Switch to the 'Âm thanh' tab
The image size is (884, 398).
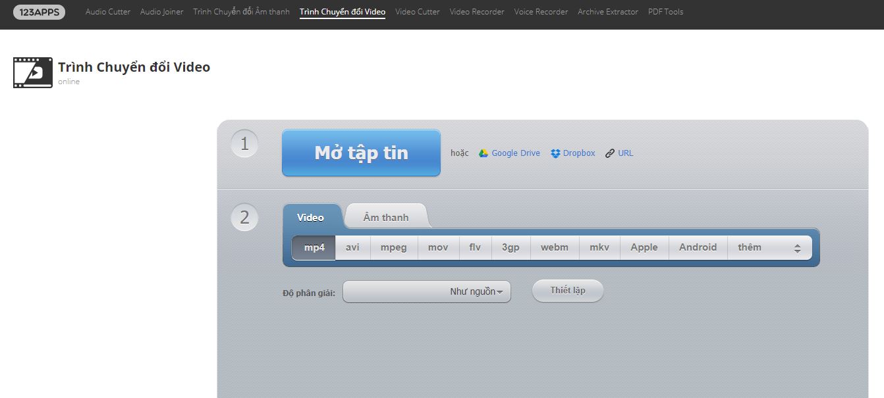386,217
